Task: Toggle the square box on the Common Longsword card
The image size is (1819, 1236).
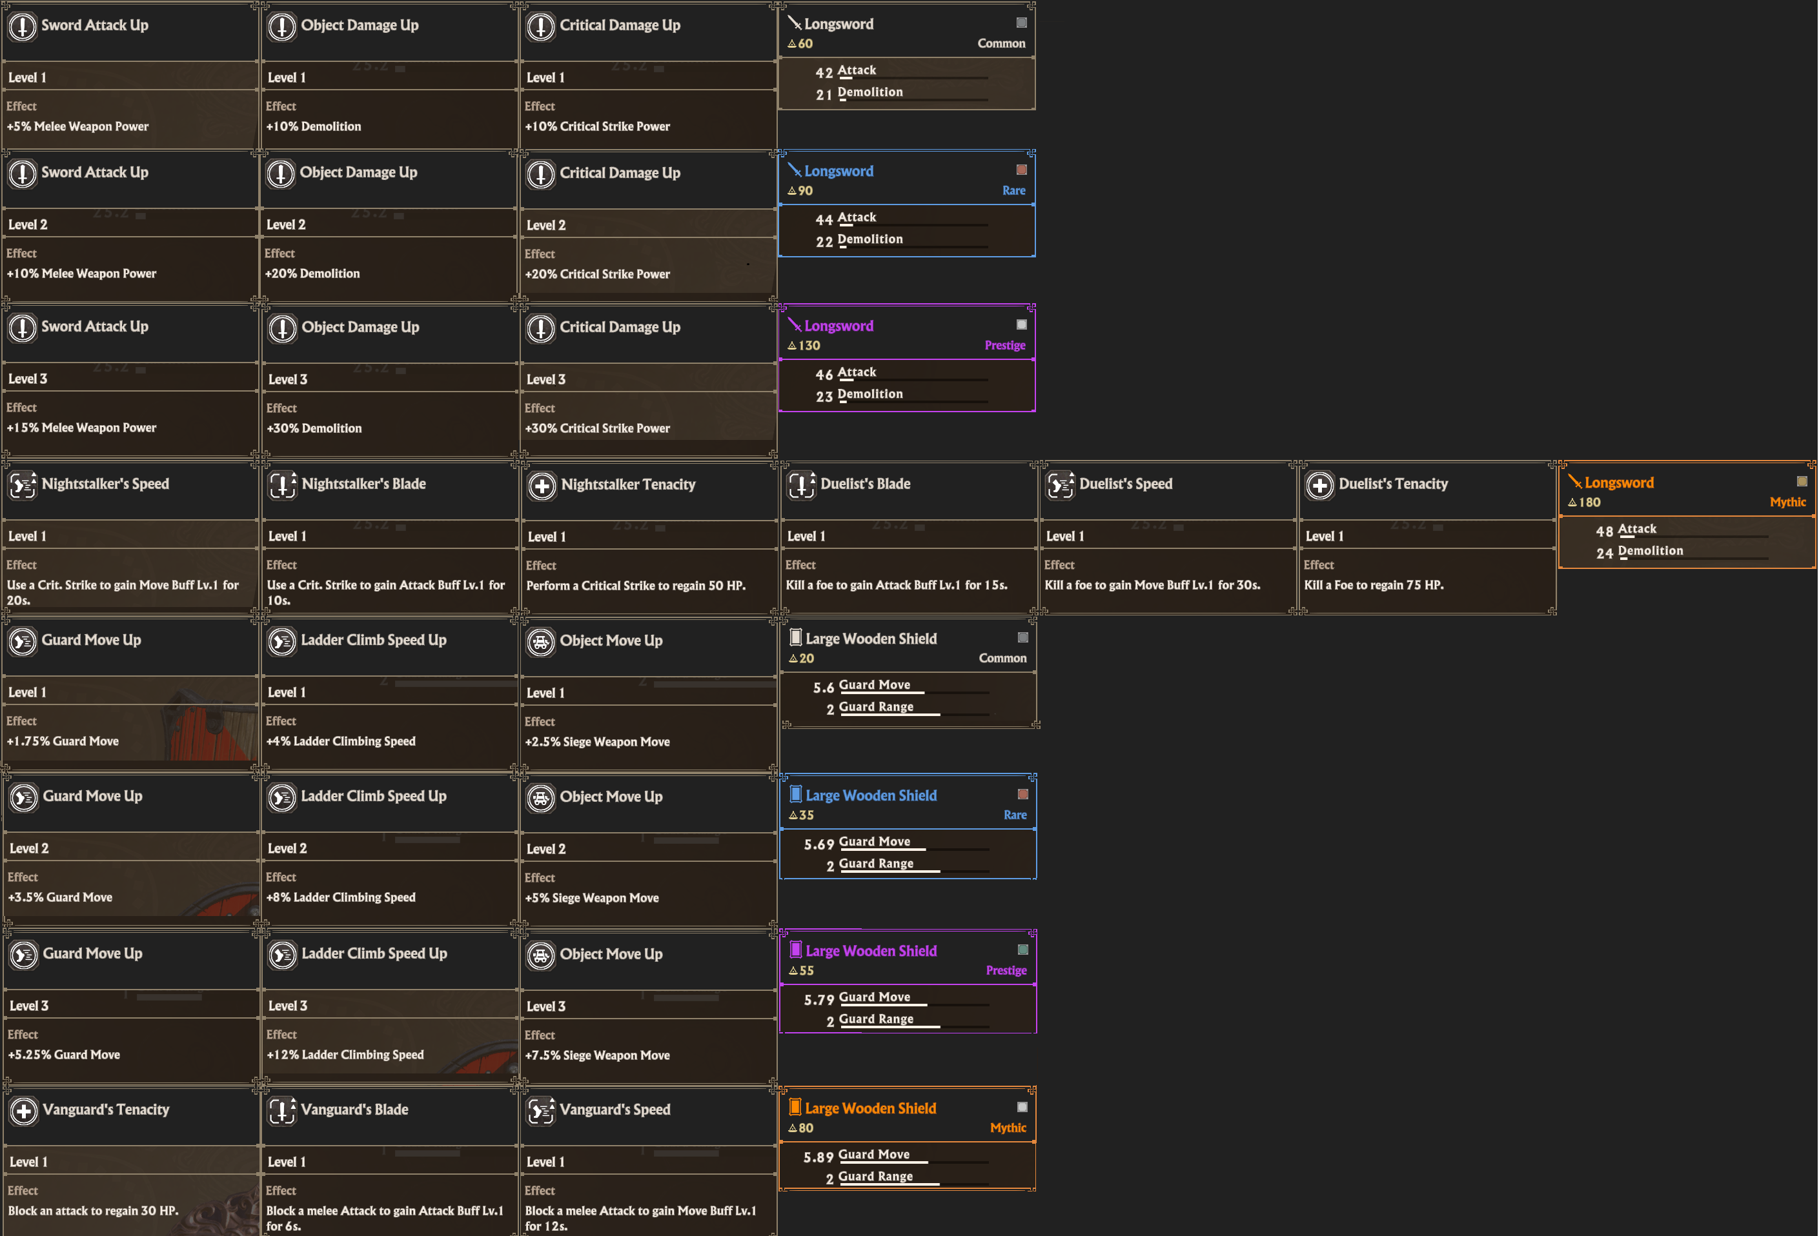Action: coord(1021,23)
